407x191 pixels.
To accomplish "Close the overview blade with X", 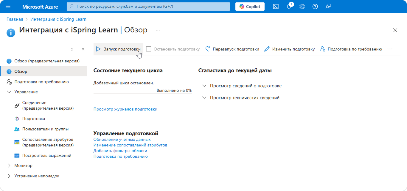I will click(395, 30).
